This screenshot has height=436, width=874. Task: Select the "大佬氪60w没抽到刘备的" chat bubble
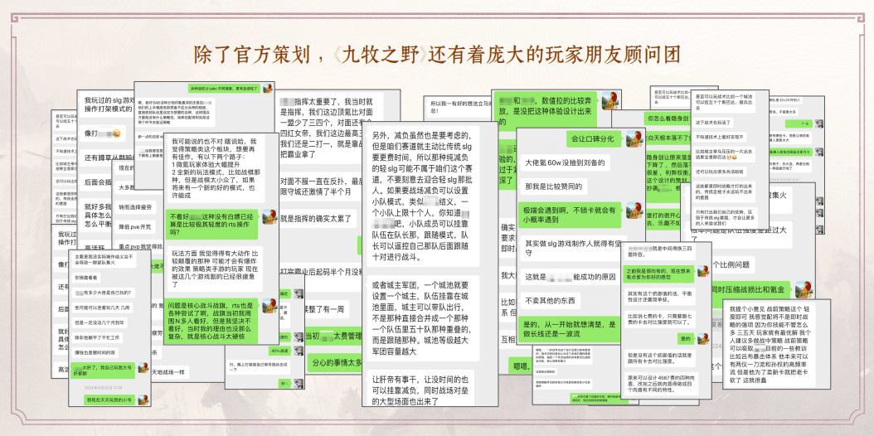pyautogui.click(x=566, y=164)
